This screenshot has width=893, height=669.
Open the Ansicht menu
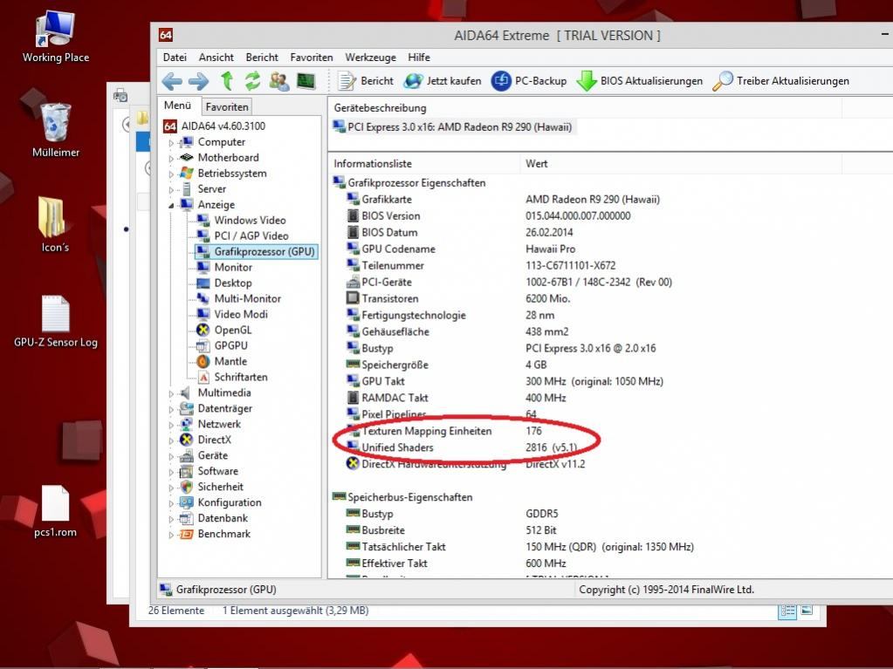pyautogui.click(x=216, y=58)
